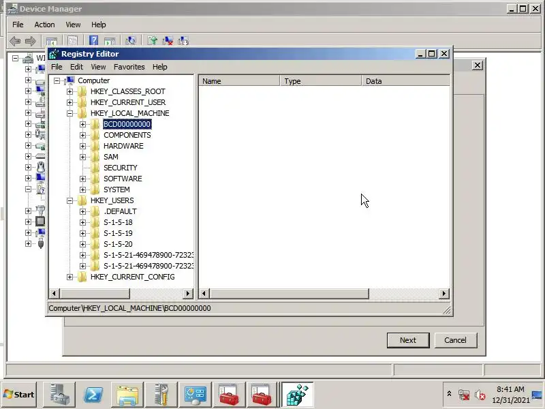
Task: Click the Registry Editor cubes taskbar button
Action: point(297,395)
